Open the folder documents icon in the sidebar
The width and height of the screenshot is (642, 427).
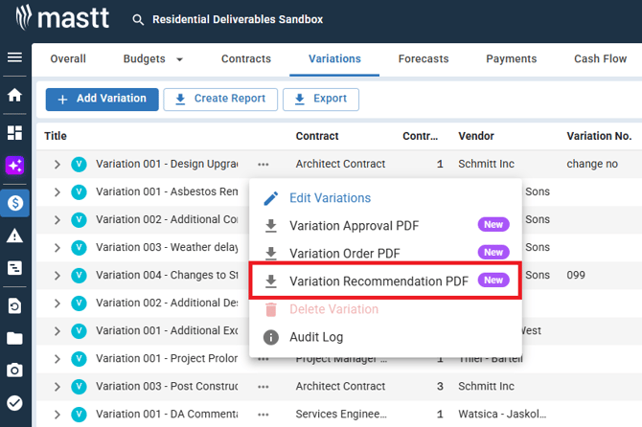(14, 338)
